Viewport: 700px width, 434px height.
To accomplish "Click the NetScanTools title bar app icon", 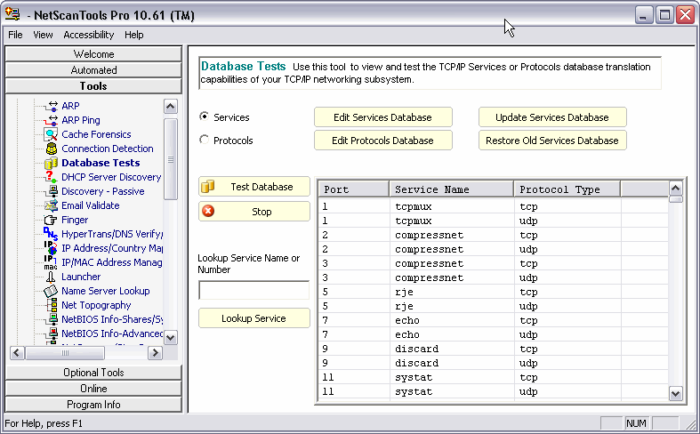I will [x=12, y=14].
